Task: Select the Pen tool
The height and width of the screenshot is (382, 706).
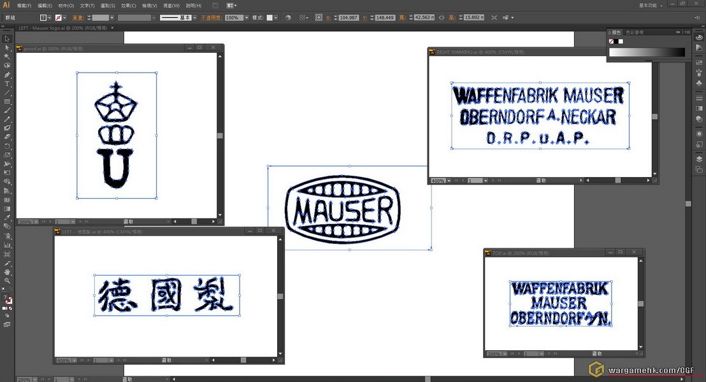Action: (7, 74)
